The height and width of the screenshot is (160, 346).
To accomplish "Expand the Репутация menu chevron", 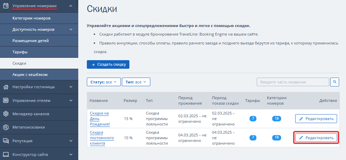I will [x=71, y=141].
